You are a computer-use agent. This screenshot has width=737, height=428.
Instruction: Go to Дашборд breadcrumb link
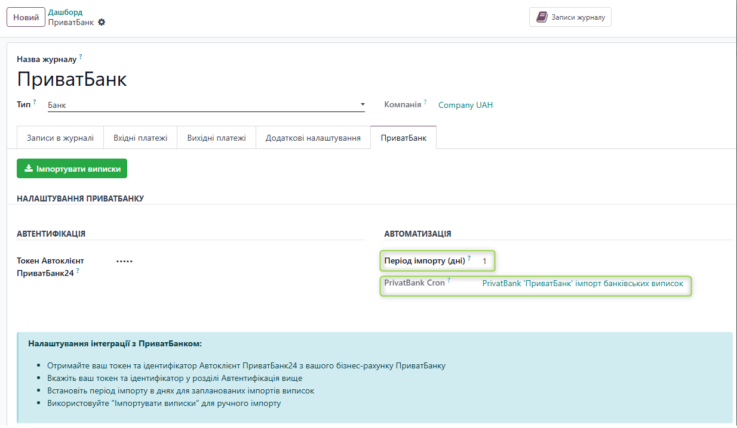point(65,12)
